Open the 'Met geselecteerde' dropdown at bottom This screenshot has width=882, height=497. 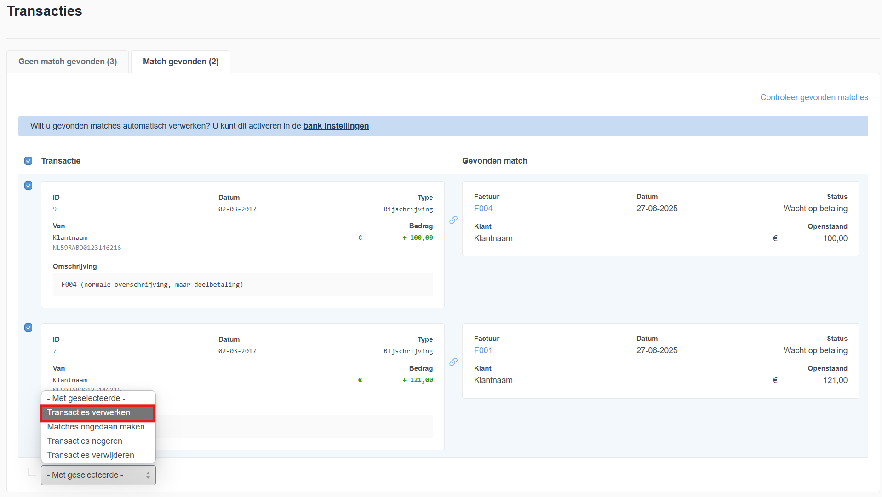click(98, 475)
